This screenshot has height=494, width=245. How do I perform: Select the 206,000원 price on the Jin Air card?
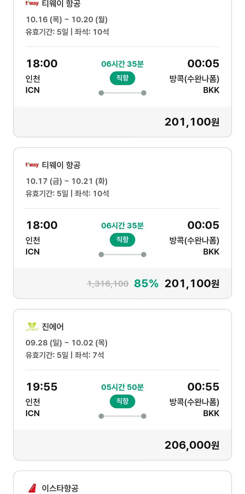point(192,445)
